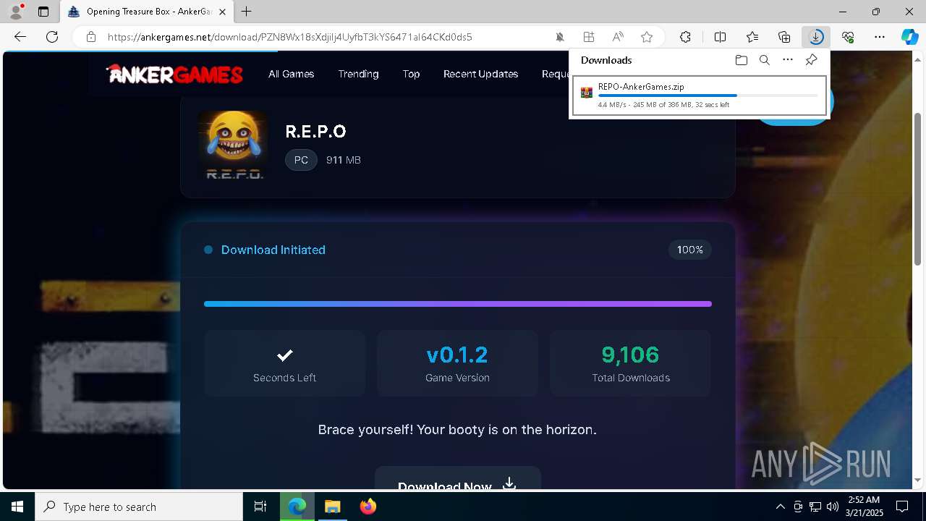Viewport: 926px width, 521px height.
Task: Open Browser essentials heart icon
Action: [848, 37]
